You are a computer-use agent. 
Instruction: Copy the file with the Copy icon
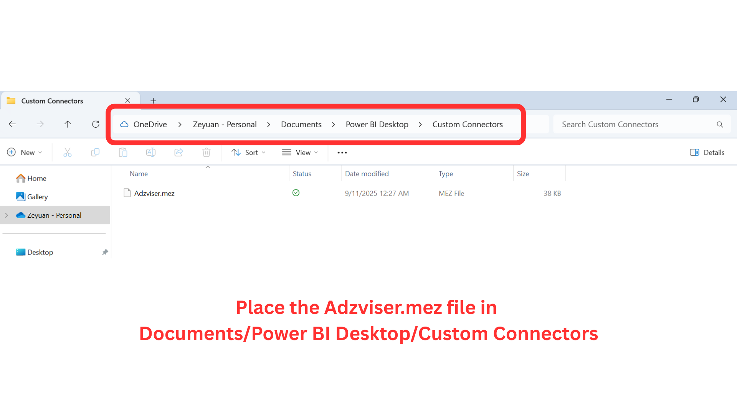[x=95, y=152]
